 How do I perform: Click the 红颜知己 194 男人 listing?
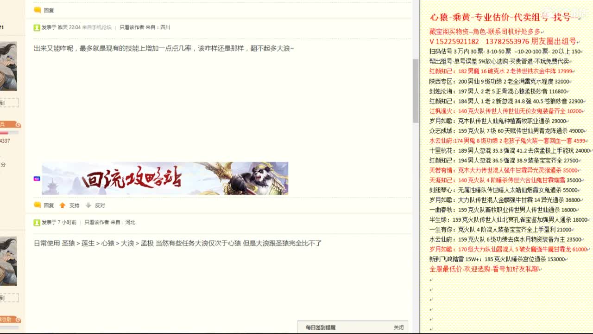click(504, 161)
